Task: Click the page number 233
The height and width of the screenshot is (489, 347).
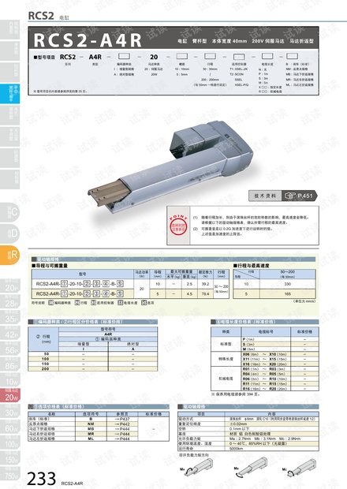Action: [x=42, y=478]
